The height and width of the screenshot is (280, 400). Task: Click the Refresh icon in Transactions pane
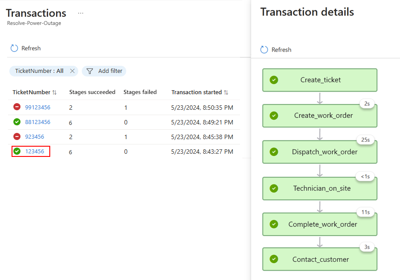(x=14, y=48)
